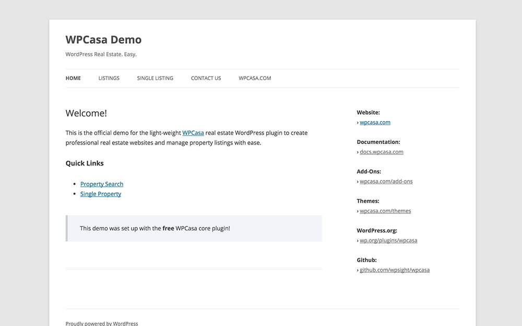Image resolution: width=522 pixels, height=326 pixels.
Task: Click the Welcome! heading
Action: 86,113
